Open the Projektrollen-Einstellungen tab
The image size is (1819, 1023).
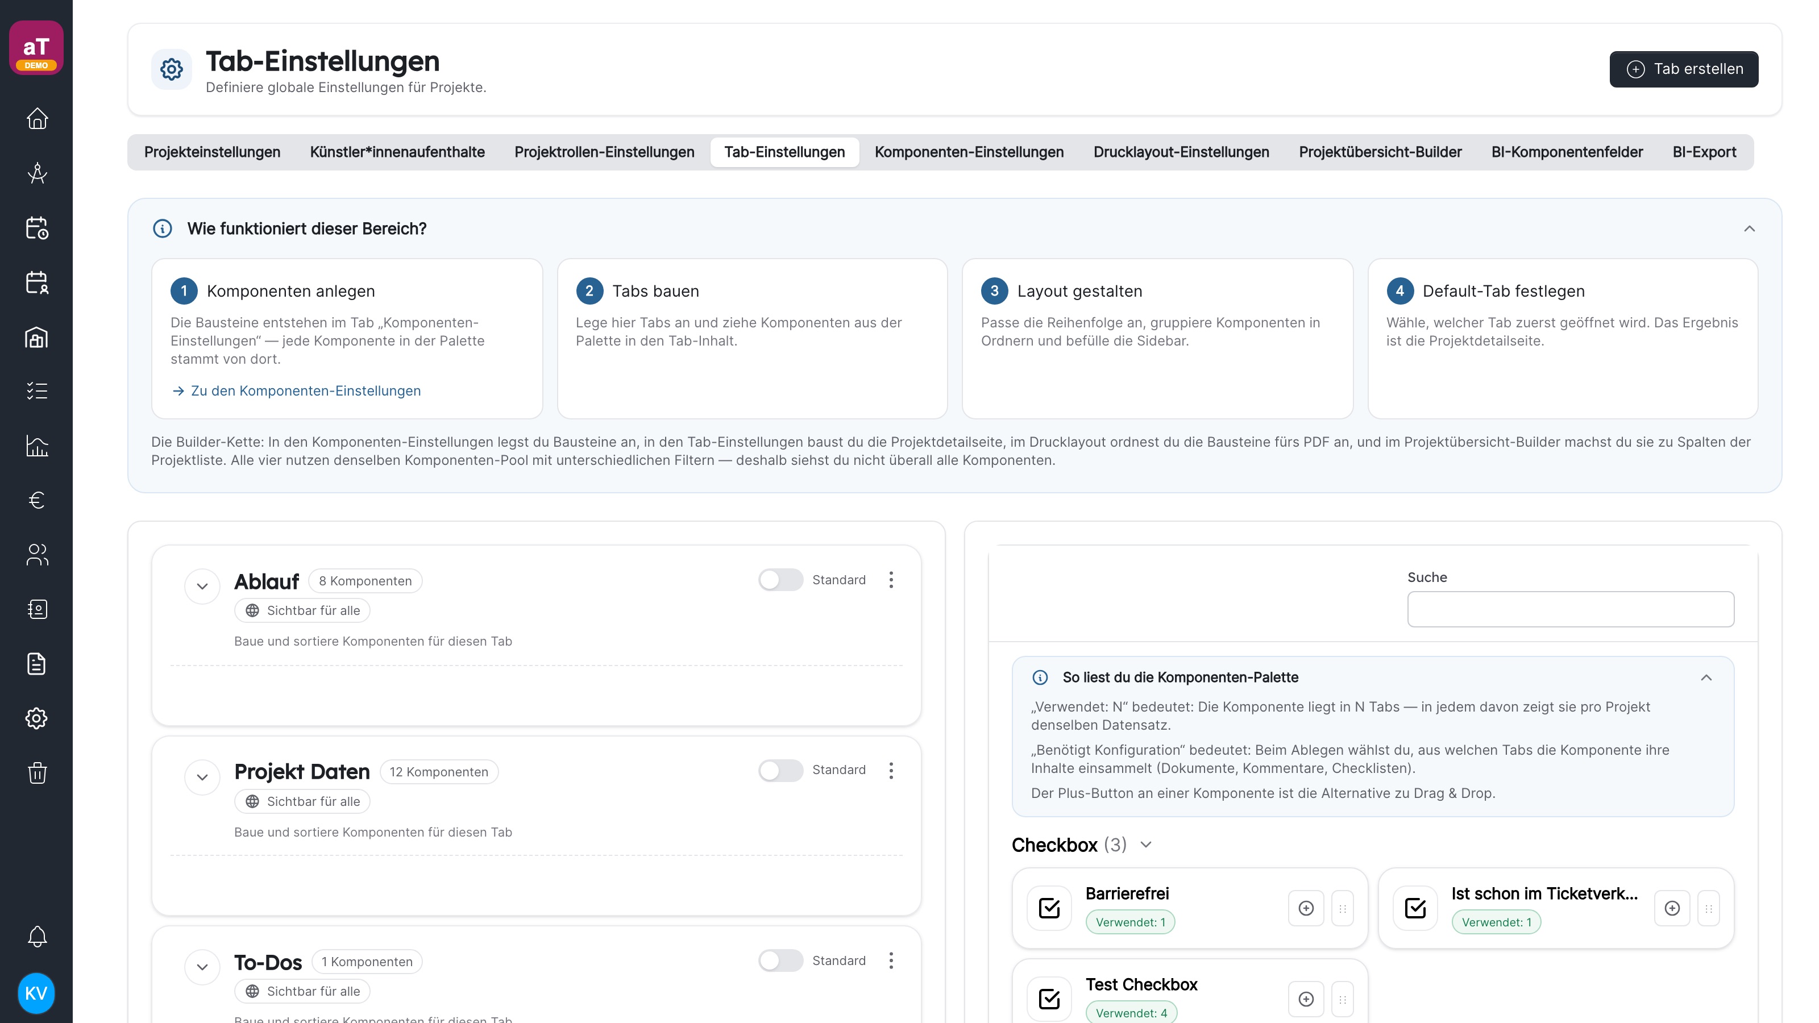(x=604, y=152)
